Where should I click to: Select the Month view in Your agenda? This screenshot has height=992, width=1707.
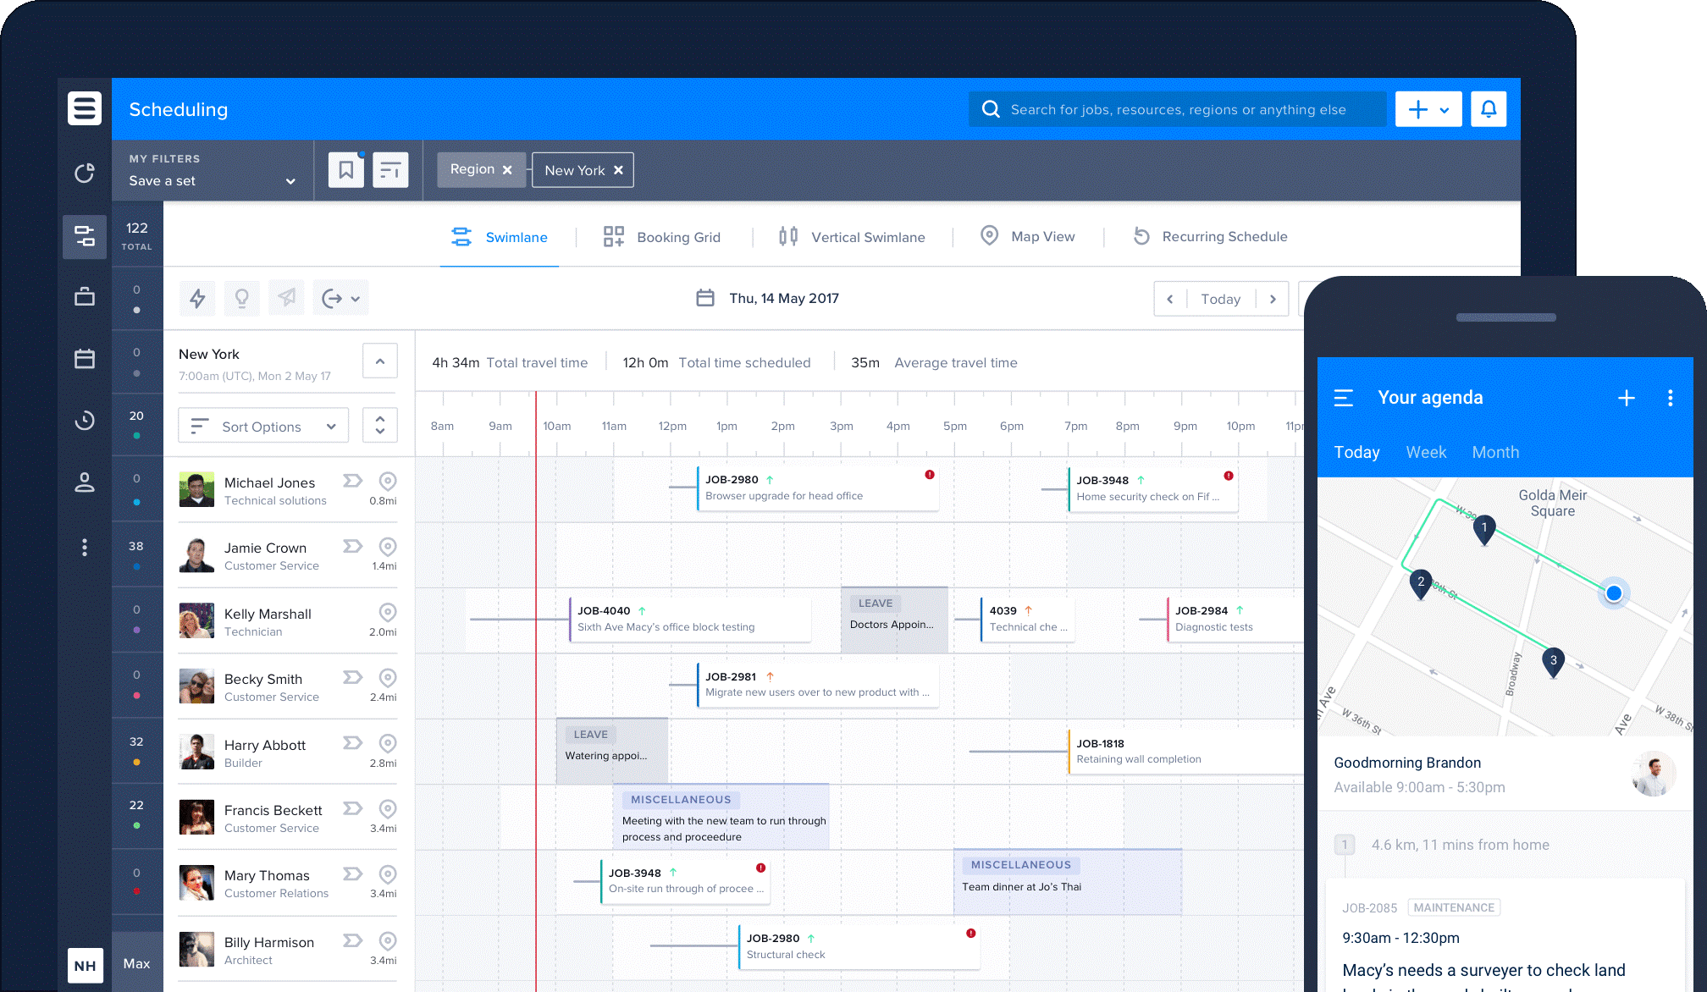1495,452
